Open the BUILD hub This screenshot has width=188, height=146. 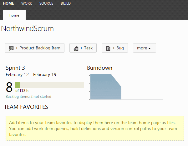(x=65, y=3)
